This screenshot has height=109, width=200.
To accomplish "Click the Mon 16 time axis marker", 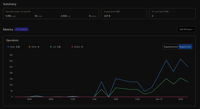I will [159, 99].
